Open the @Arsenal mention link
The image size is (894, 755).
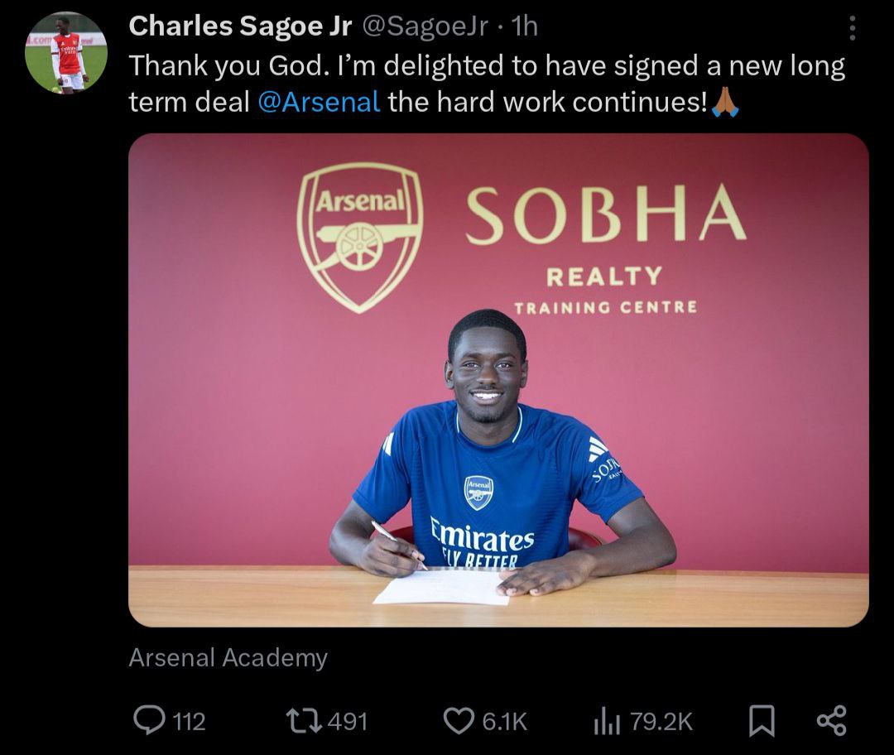pyautogui.click(x=319, y=102)
